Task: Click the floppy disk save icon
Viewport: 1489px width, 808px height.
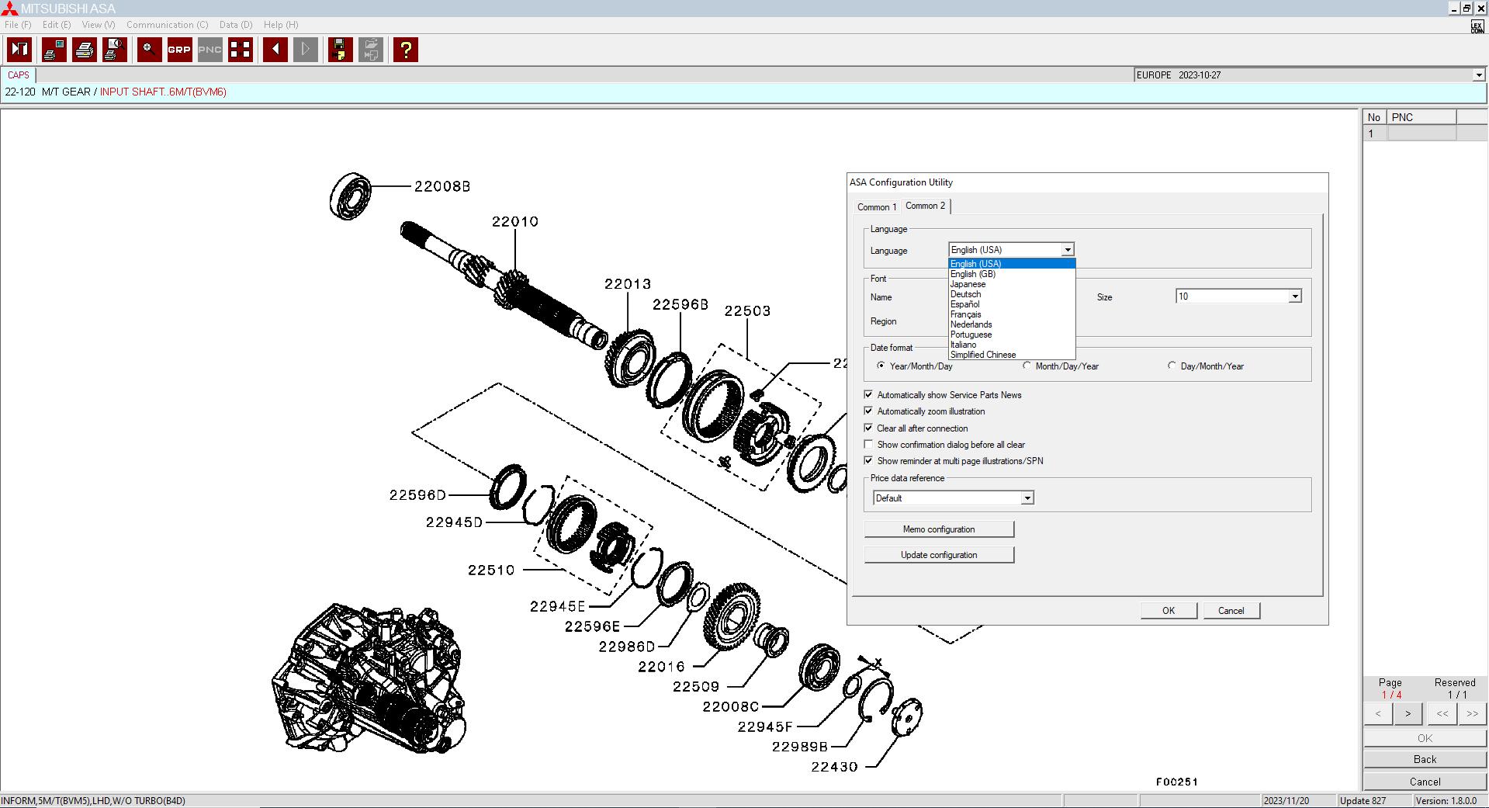Action: coord(340,50)
